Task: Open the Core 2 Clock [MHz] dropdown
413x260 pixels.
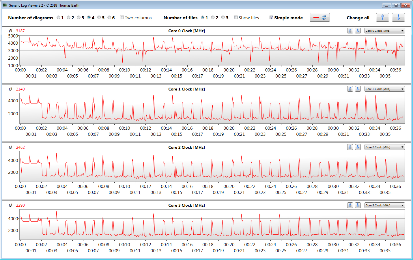Action: pyautogui.click(x=384, y=147)
